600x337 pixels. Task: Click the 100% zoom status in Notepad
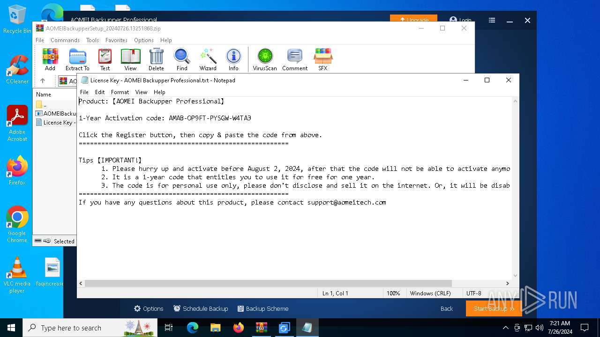(393, 293)
